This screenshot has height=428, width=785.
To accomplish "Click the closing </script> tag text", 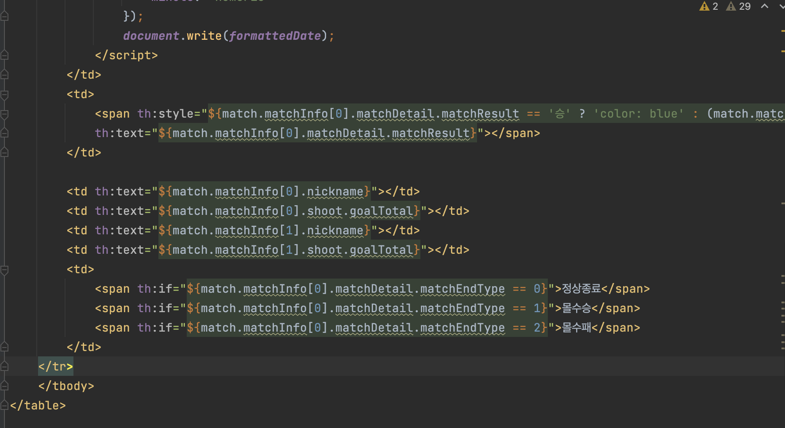I will 126,55.
